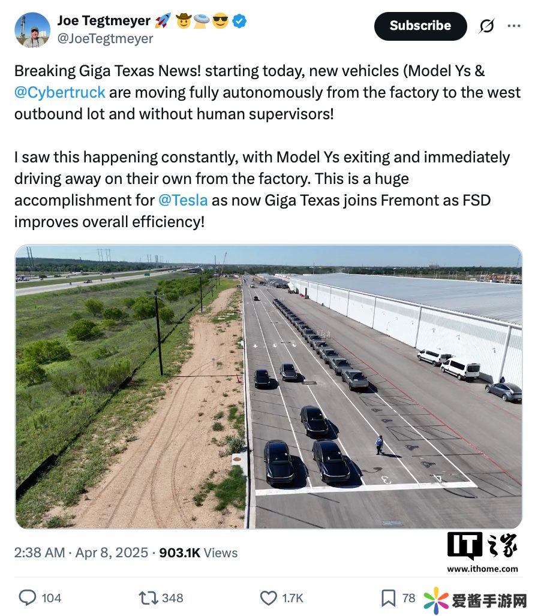Click the repost arrows icon
Viewport: 535px width, 616px height.
pos(148,597)
